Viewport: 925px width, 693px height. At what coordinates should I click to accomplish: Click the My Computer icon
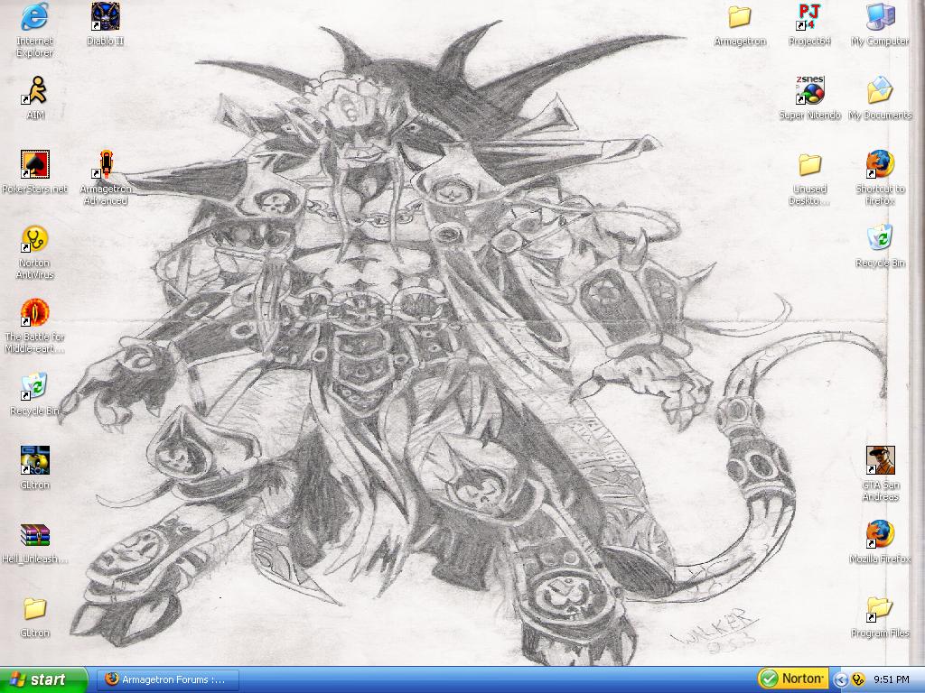point(880,18)
